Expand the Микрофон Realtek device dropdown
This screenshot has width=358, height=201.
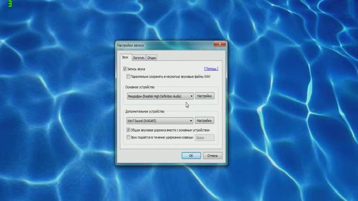click(x=161, y=96)
